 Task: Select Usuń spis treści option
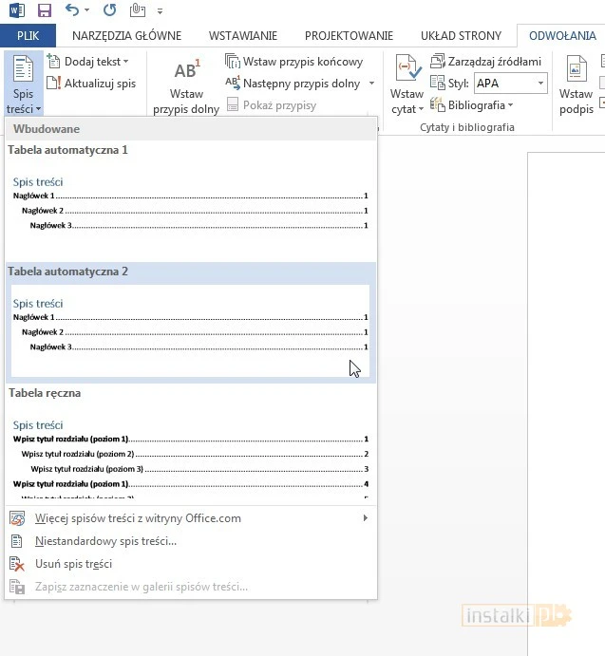pyautogui.click(x=73, y=564)
